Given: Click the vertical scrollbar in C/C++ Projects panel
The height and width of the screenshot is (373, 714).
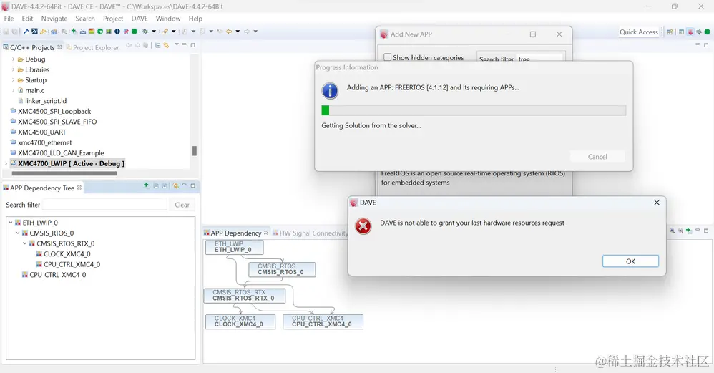Looking at the screenshot, I should click(x=195, y=151).
